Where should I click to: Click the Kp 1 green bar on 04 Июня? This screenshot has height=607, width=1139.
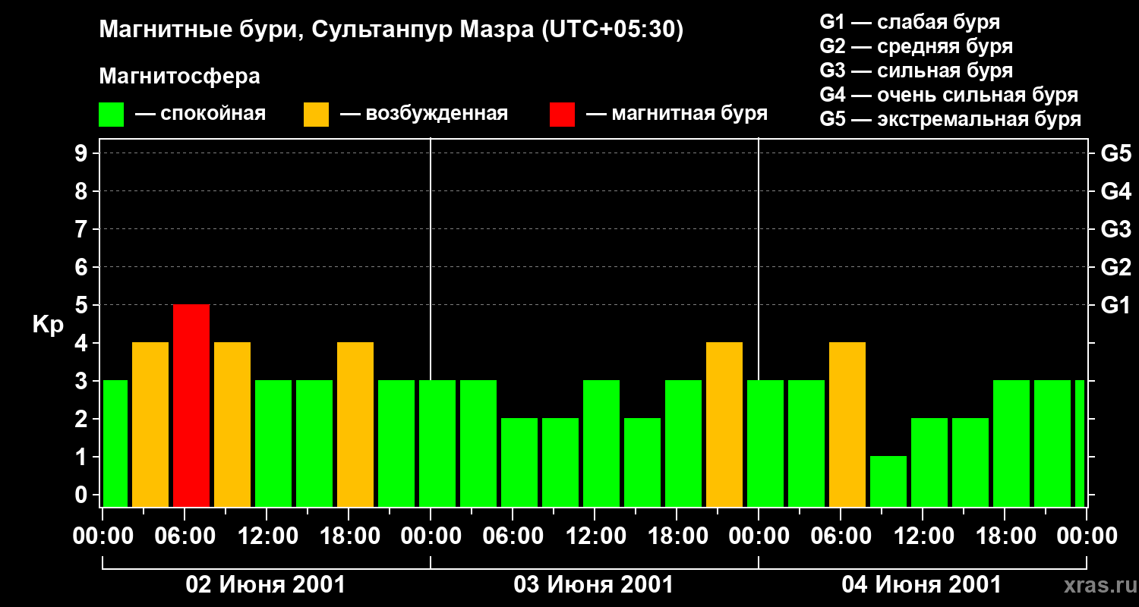(x=888, y=482)
